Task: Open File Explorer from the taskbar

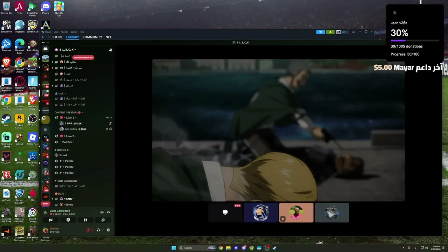Action: pyautogui.click(x=228, y=248)
